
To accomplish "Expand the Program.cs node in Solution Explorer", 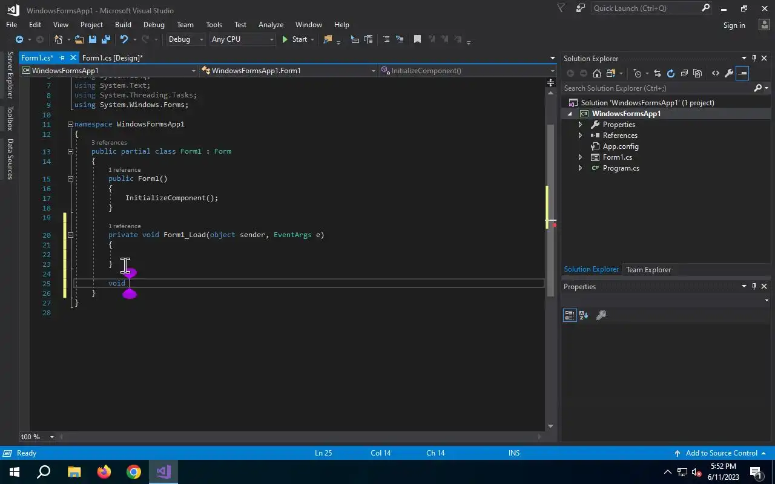I will [x=580, y=168].
